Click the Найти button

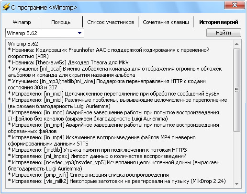pos(224,33)
